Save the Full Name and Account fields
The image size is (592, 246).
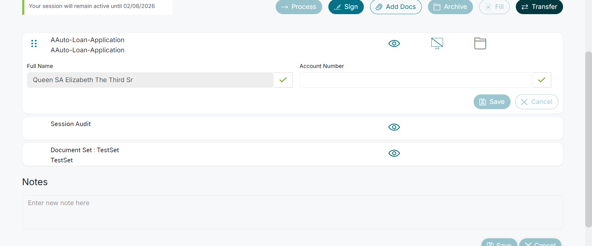492,102
